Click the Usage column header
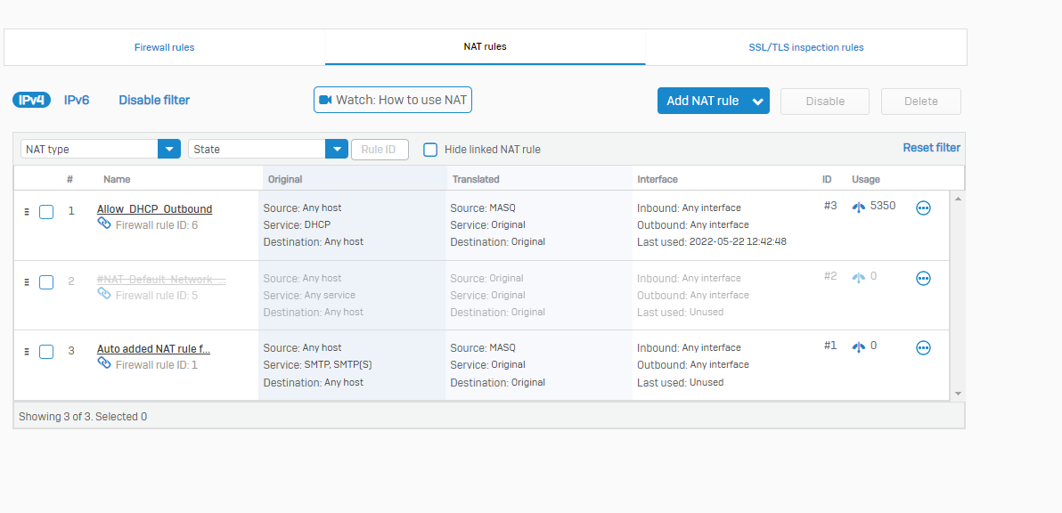 coord(866,179)
